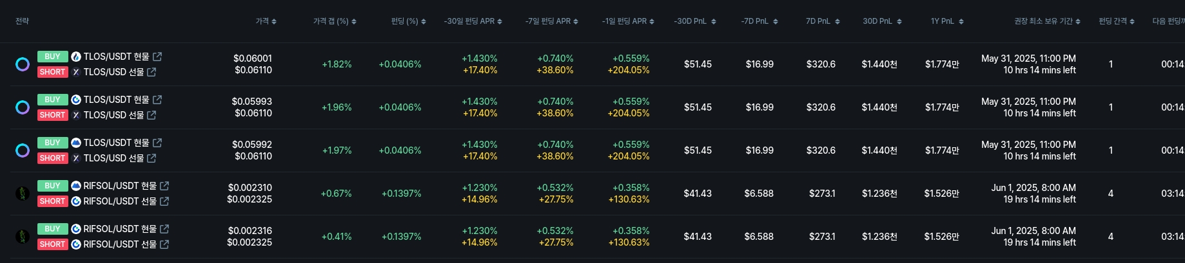This screenshot has width=1185, height=263.
Task: Open external link beside first-row TLOS/USDT 현물
Action: pyautogui.click(x=157, y=57)
